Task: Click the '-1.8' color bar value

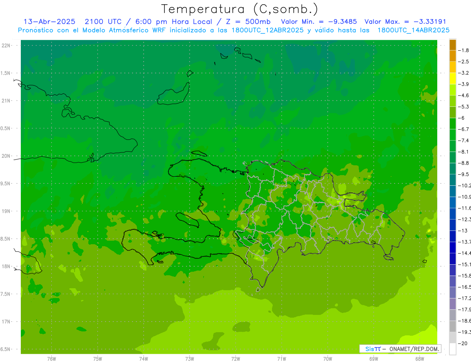Action: click(464, 50)
